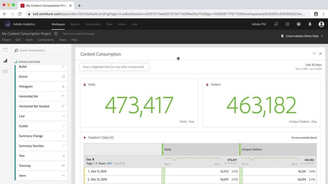
Task: Switch to the Workspace tab
Action: [x=58, y=24]
